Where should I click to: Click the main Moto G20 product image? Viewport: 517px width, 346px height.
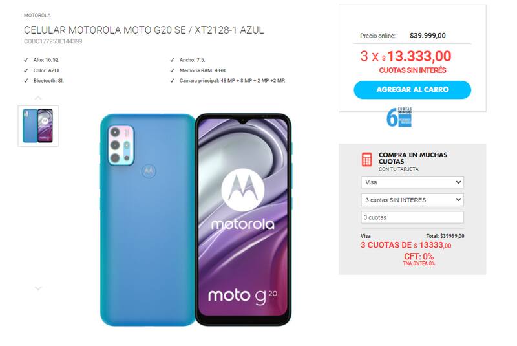coord(196,220)
